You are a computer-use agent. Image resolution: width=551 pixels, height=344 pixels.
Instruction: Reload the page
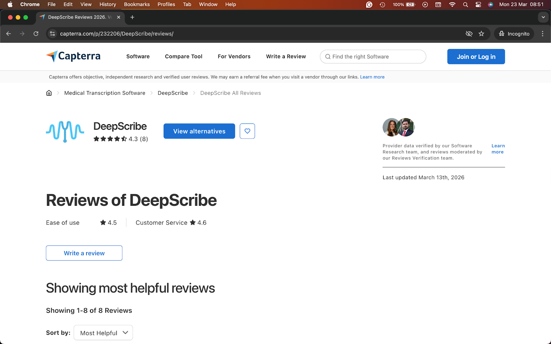36,34
